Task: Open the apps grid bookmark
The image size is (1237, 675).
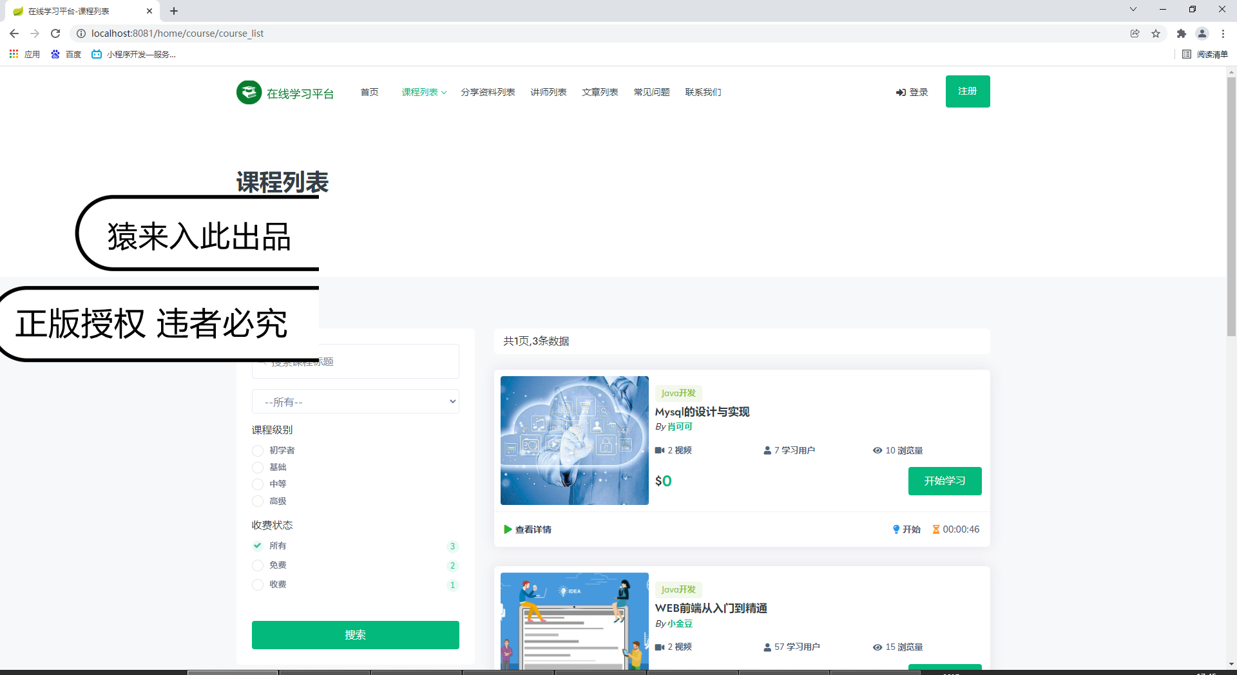Action: click(x=24, y=54)
